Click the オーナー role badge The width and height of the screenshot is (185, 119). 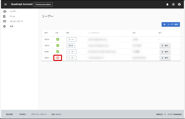(x=72, y=39)
